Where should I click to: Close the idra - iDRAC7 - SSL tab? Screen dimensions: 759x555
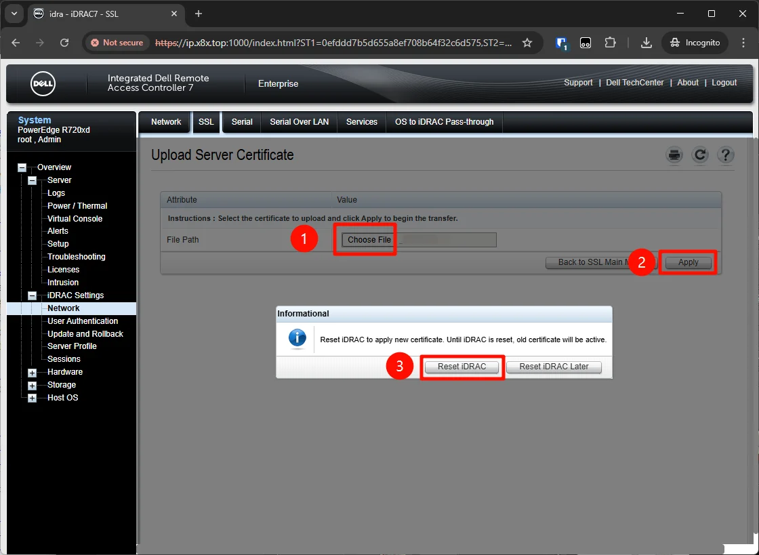coord(174,14)
